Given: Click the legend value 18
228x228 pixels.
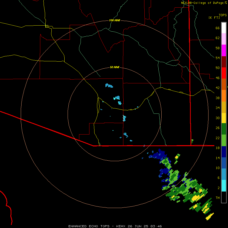Looking at the screenshot, I should (x=218, y=148).
